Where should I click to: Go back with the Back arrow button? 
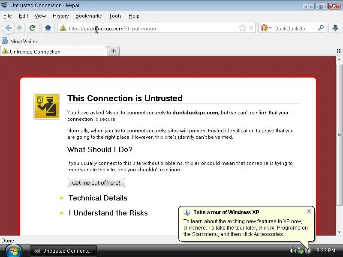pyautogui.click(x=9, y=28)
